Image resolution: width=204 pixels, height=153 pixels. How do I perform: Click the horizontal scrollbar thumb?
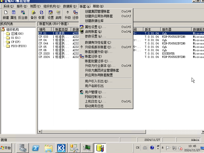[x=94, y=132]
